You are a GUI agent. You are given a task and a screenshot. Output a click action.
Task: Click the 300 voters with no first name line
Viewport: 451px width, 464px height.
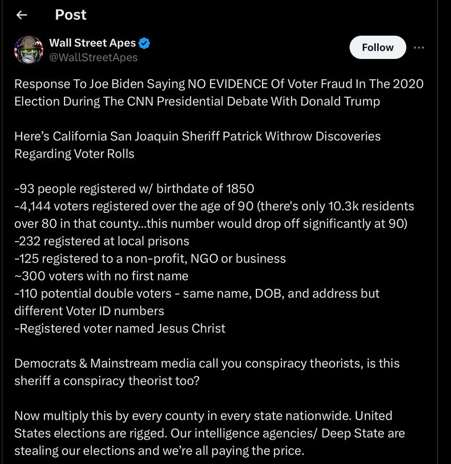pyautogui.click(x=101, y=276)
